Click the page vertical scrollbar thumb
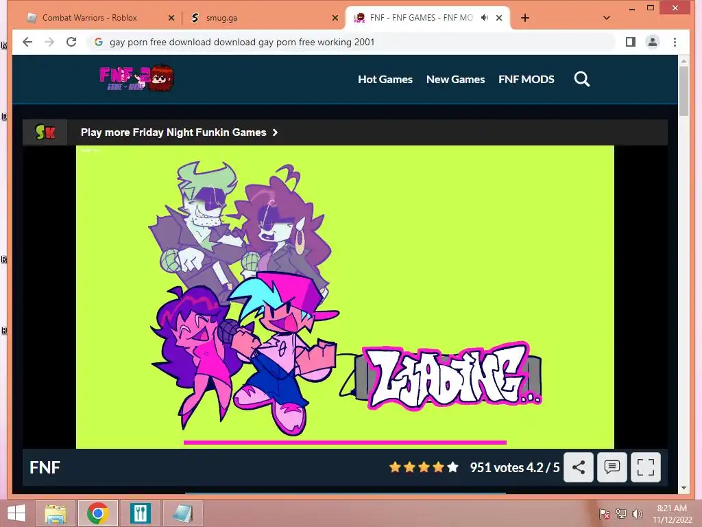 pos(683,91)
